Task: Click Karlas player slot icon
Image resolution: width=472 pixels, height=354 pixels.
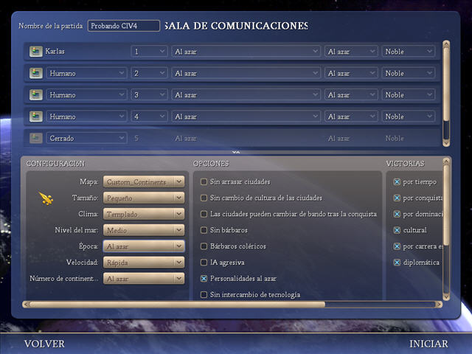Action: pyautogui.click(x=35, y=52)
